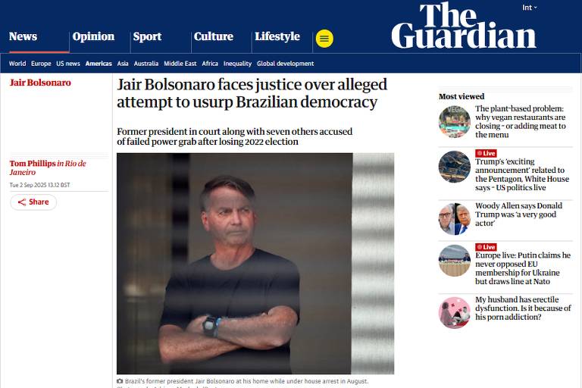This screenshot has width=582, height=388.
Task: Open the Americas subsection link
Action: [x=99, y=64]
